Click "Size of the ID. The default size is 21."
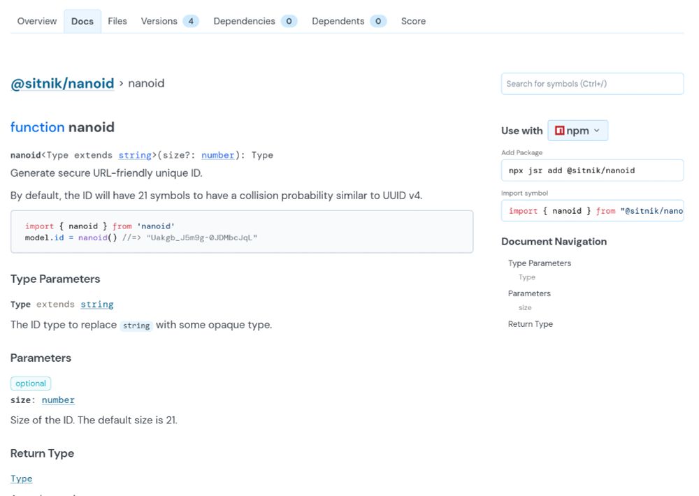Screen dimensions: 699x496 click(x=94, y=421)
